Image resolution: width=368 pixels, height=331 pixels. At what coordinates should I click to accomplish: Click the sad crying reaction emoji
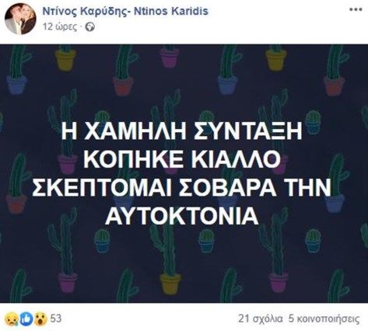pos(12,319)
